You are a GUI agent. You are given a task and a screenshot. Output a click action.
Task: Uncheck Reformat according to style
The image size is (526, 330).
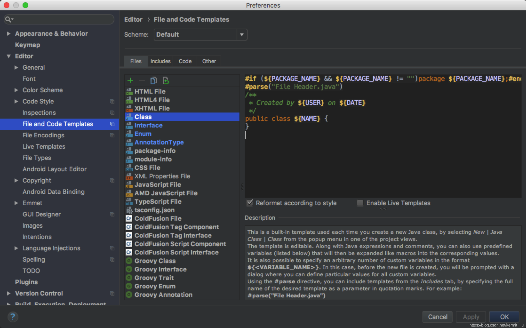pyautogui.click(x=250, y=203)
